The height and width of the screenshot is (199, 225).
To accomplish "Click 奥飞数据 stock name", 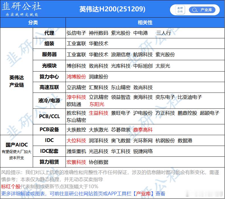I will point(121,141).
